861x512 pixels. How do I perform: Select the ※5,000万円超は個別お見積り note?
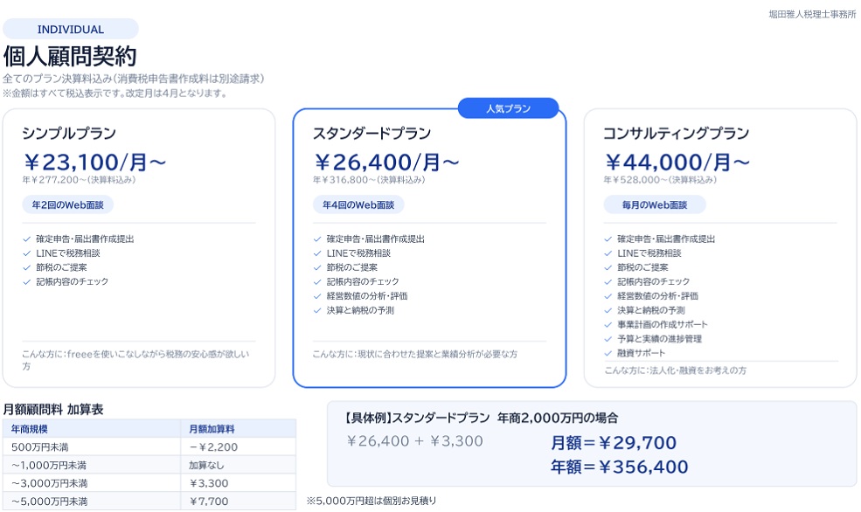click(371, 501)
